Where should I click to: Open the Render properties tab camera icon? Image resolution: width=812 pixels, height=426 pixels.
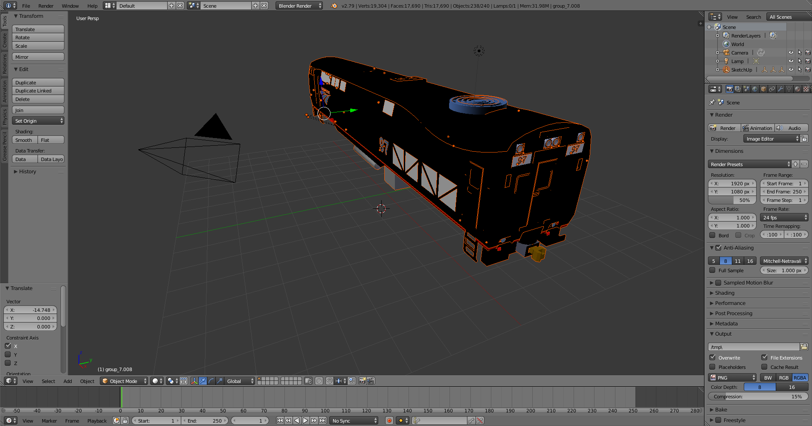click(729, 89)
